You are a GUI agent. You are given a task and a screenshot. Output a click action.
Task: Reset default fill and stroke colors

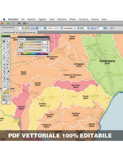tap(4, 93)
